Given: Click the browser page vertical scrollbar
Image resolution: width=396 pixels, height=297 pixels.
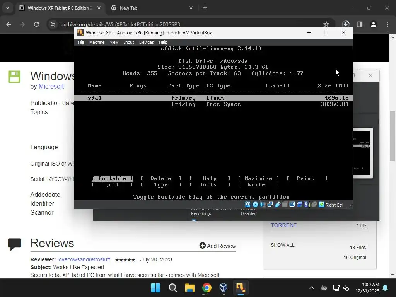Looking at the screenshot, I should pyautogui.click(x=393, y=136).
